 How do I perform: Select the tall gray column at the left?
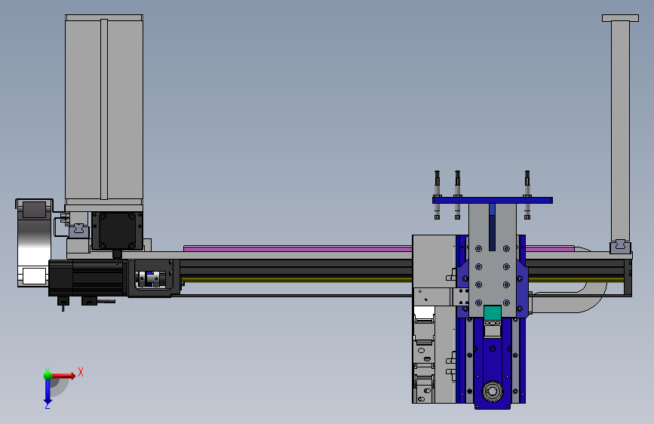tap(104, 112)
